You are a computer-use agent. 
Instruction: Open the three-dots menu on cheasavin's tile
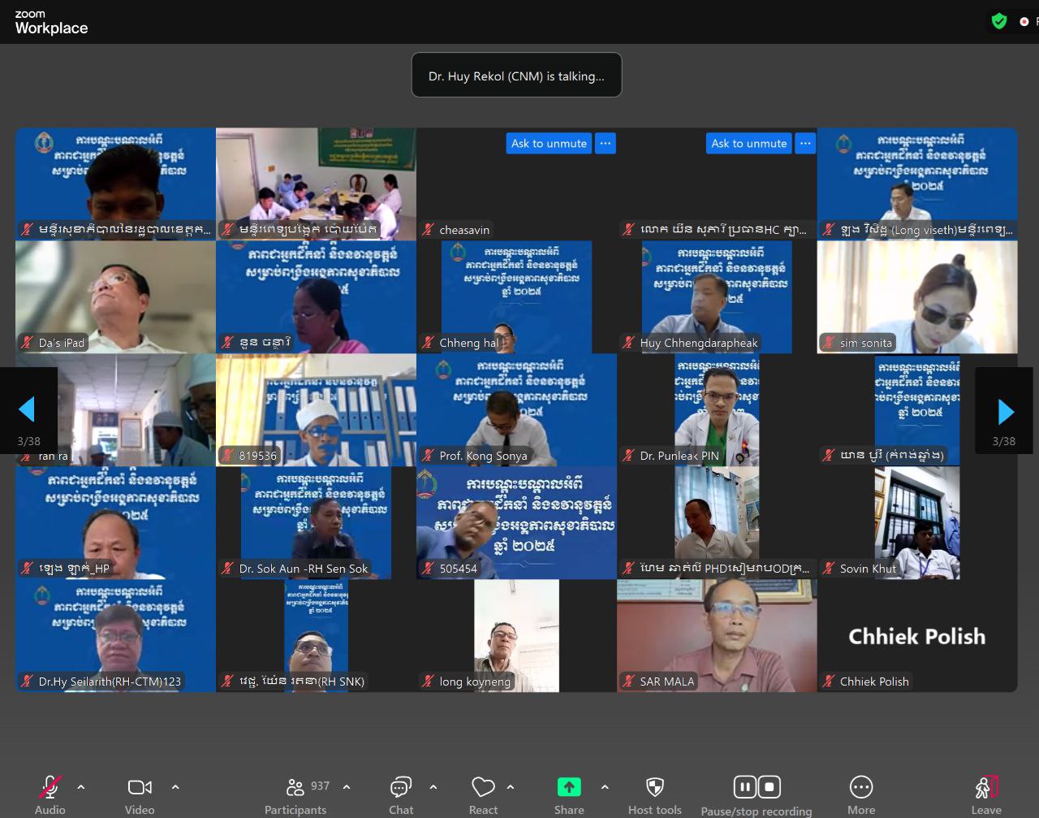(x=606, y=144)
